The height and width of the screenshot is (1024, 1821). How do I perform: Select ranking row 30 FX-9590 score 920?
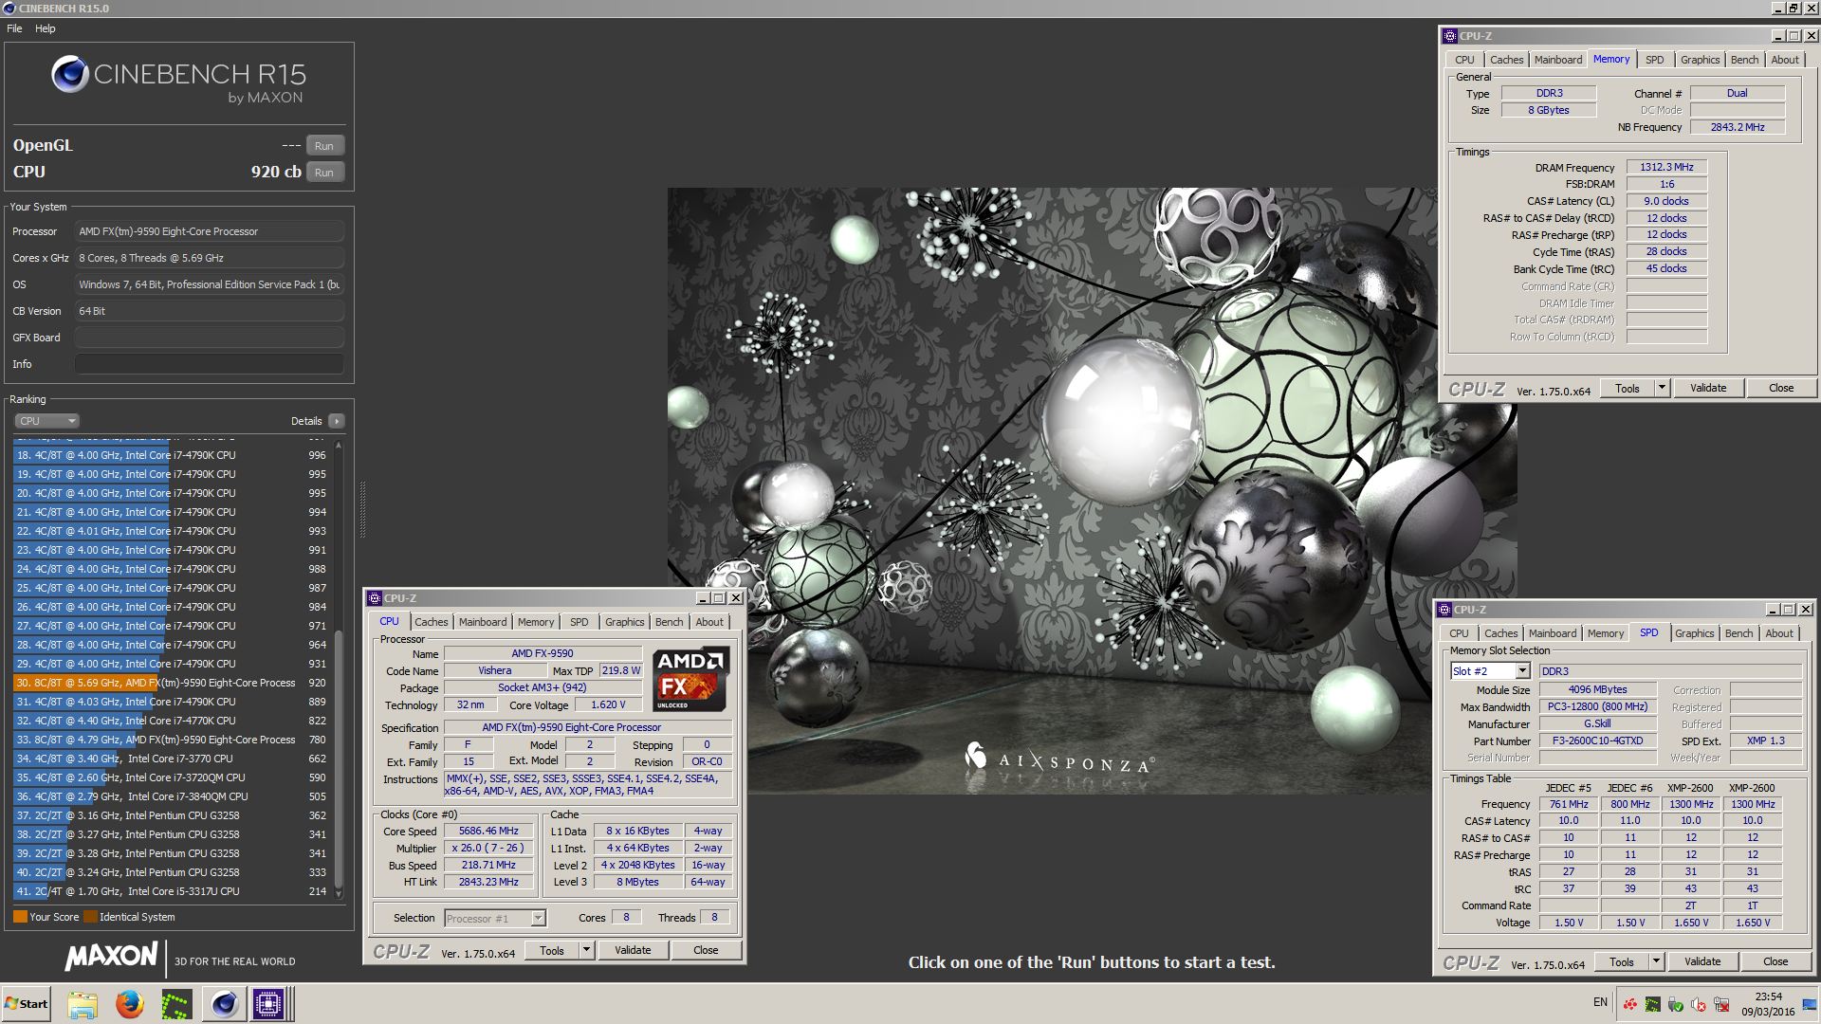pyautogui.click(x=171, y=683)
